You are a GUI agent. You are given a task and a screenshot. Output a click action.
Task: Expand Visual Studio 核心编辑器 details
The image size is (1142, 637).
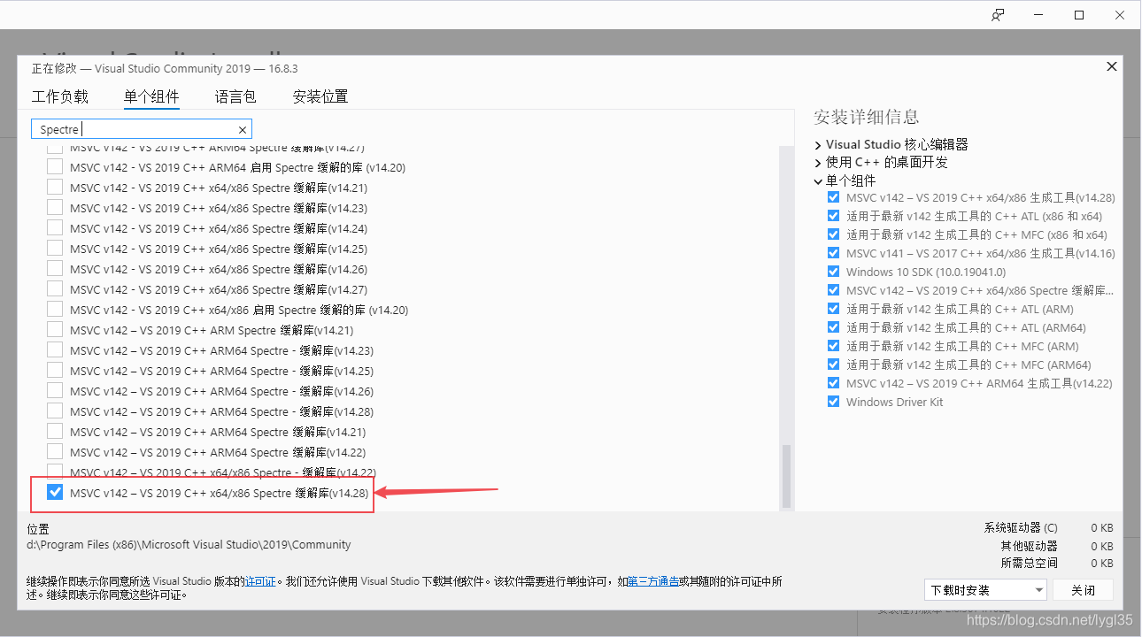point(818,144)
